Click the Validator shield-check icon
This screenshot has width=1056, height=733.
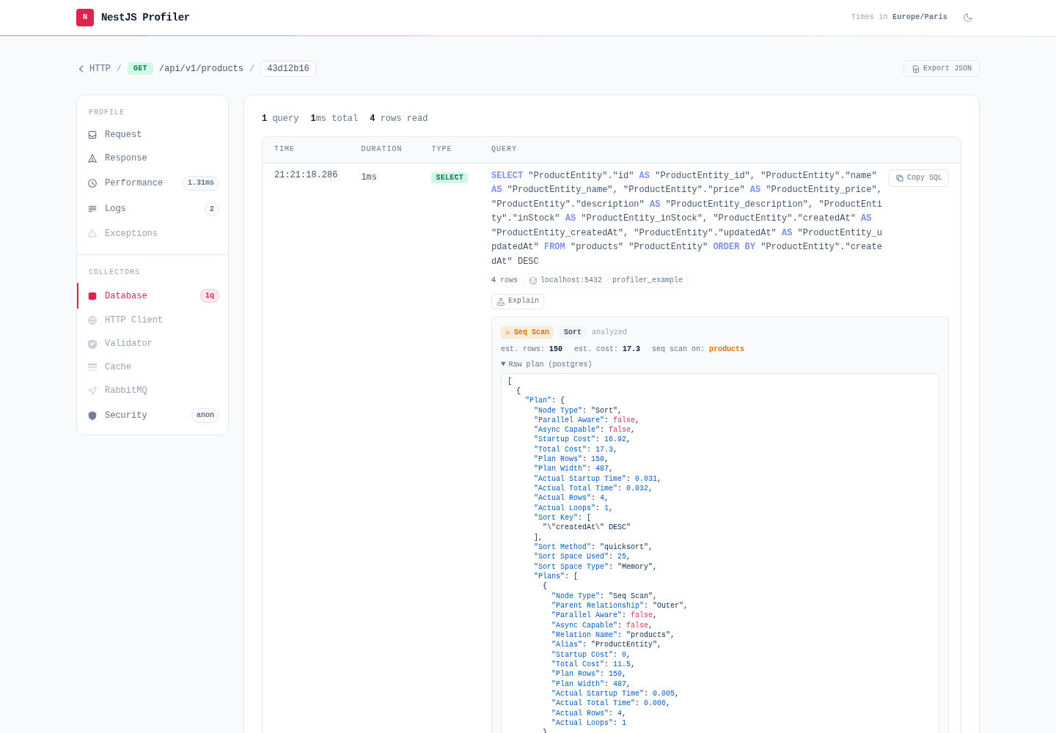click(x=92, y=344)
